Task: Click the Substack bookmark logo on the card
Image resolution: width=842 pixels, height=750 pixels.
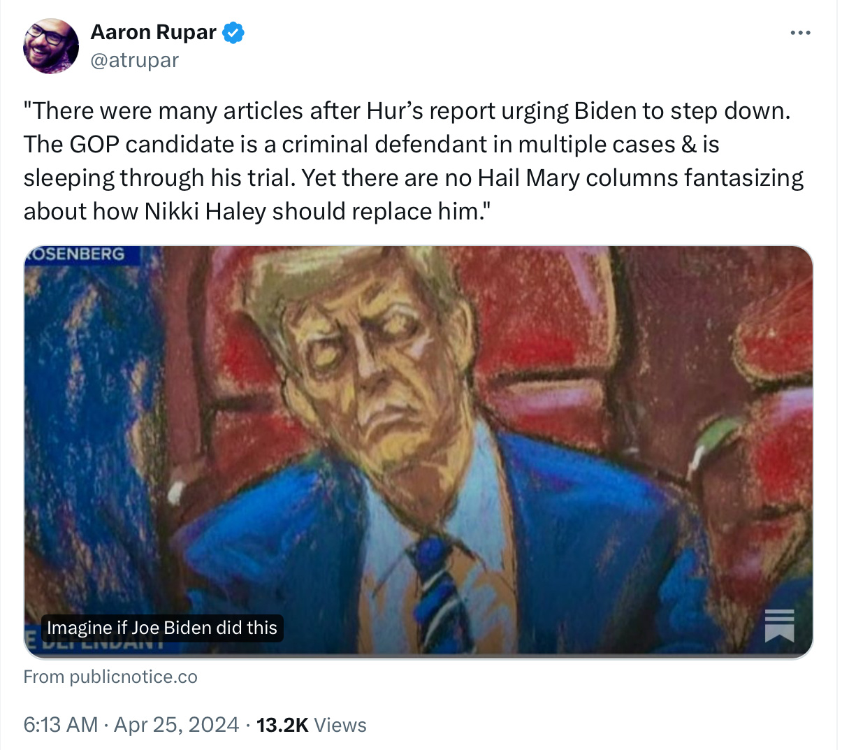Action: tap(779, 625)
